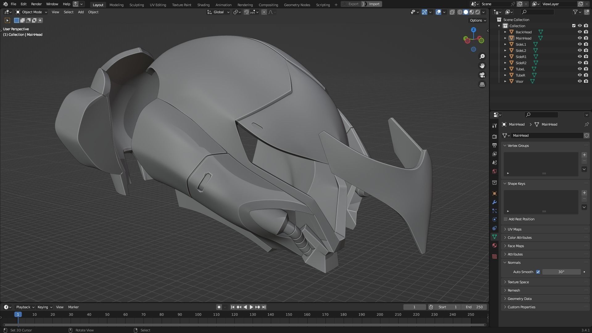The height and width of the screenshot is (333, 592).
Task: Open the Scene properties tab
Action: [x=495, y=162]
